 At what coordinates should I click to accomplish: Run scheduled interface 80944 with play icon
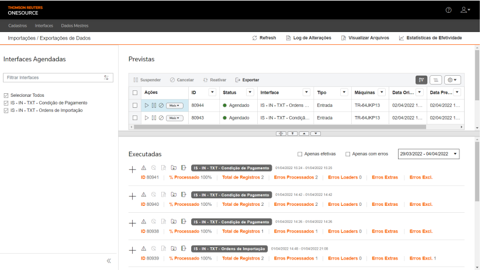coord(147,106)
